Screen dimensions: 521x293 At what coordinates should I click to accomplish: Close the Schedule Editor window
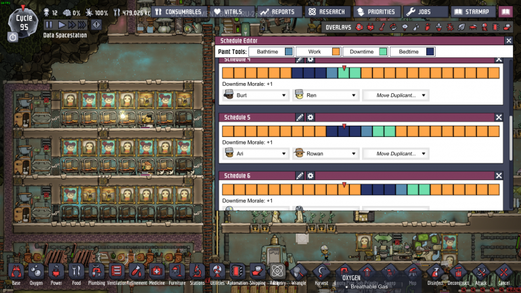click(x=509, y=41)
